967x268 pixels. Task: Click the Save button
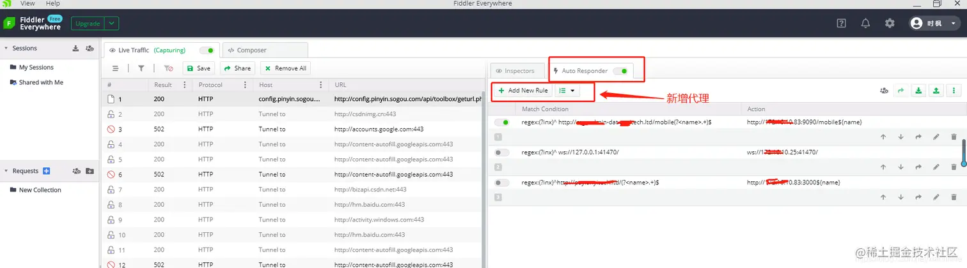pos(199,68)
